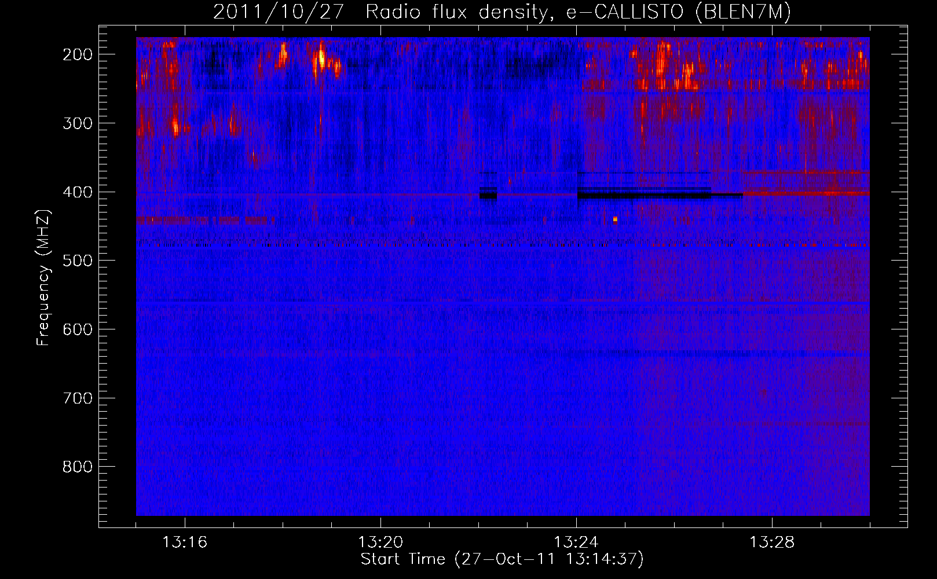Click the 13:16 time tick label
The width and height of the screenshot is (937, 579).
click(185, 542)
